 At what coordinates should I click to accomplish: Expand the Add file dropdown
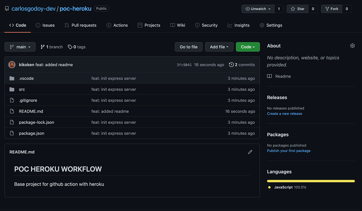coord(219,47)
